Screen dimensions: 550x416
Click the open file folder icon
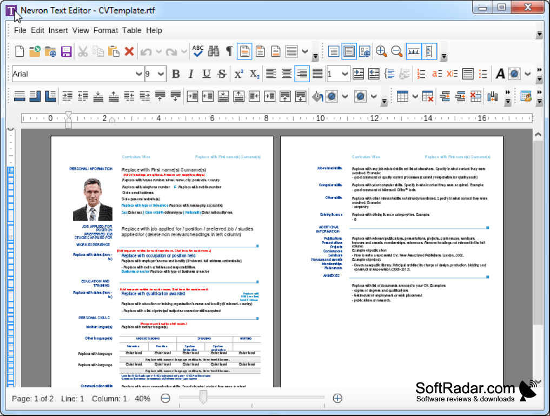(35, 51)
